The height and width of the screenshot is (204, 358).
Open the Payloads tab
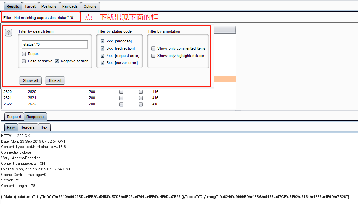click(70, 6)
